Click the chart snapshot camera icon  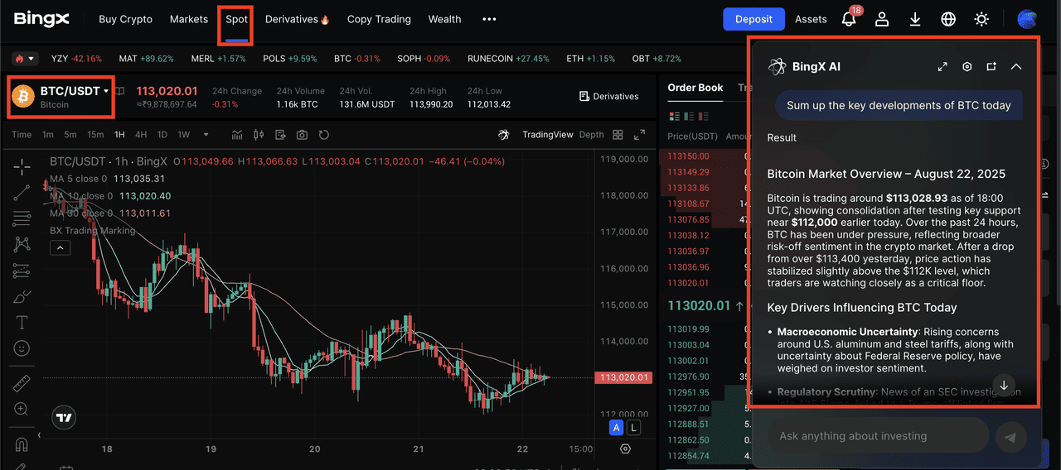pyautogui.click(x=302, y=135)
